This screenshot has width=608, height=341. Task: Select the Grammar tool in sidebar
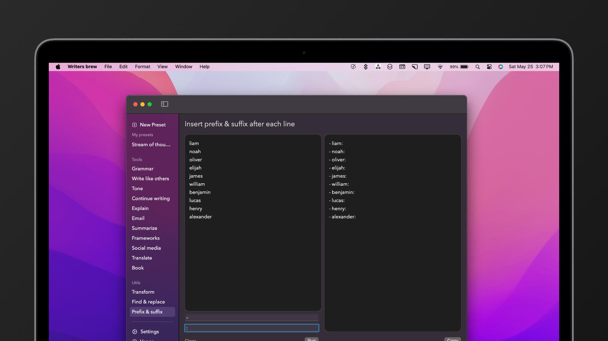coord(143,169)
